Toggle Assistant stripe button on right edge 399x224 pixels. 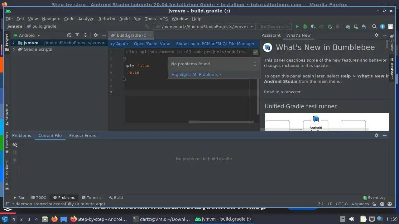(392, 68)
